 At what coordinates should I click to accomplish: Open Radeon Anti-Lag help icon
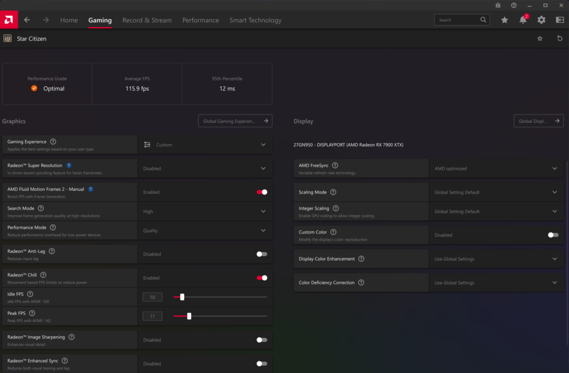[x=52, y=251]
